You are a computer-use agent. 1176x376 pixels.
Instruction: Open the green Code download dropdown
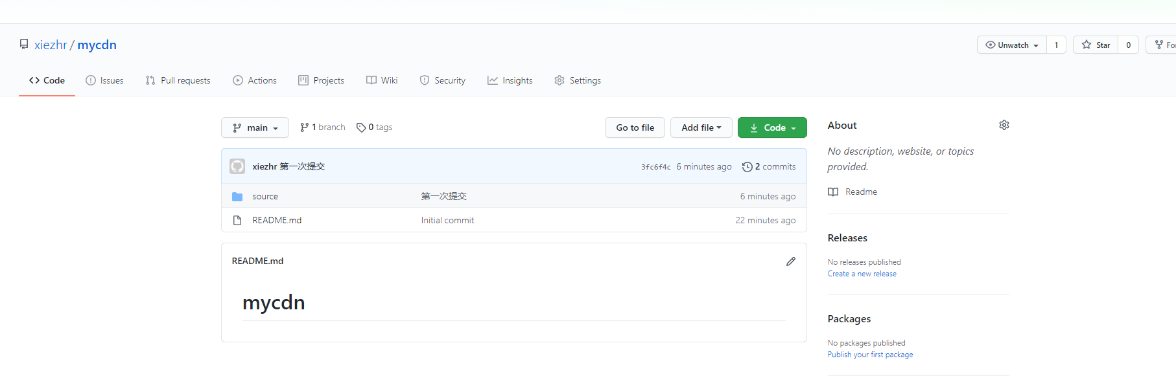(x=772, y=127)
